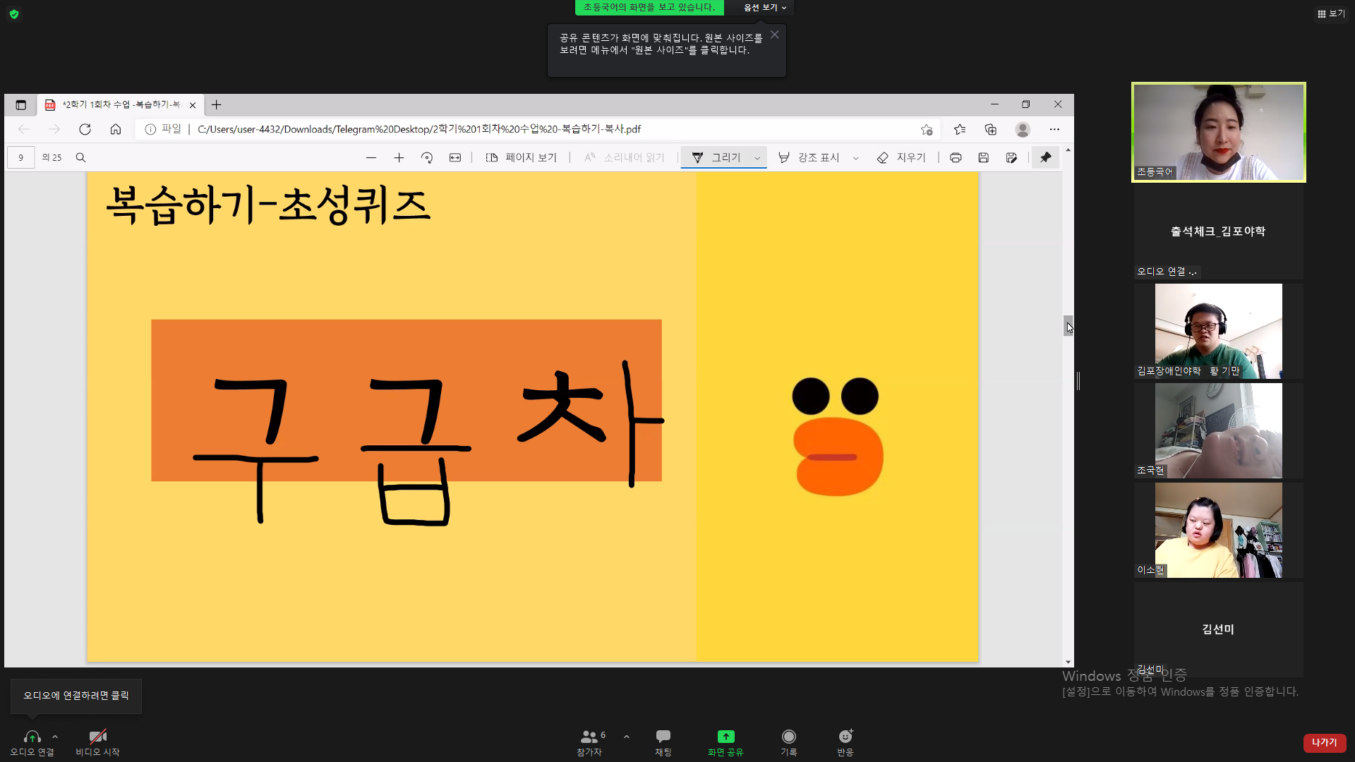Image resolution: width=1355 pixels, height=762 pixels.
Task: Open the Edge tab actions menu icon
Action: point(20,105)
